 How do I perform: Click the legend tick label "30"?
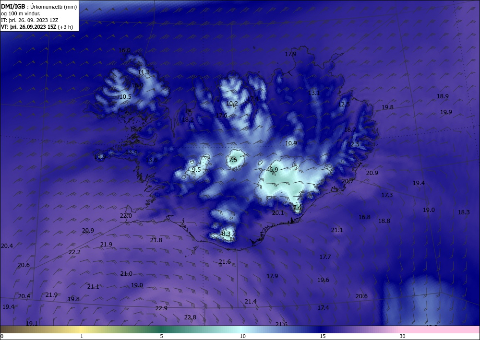click(x=403, y=336)
